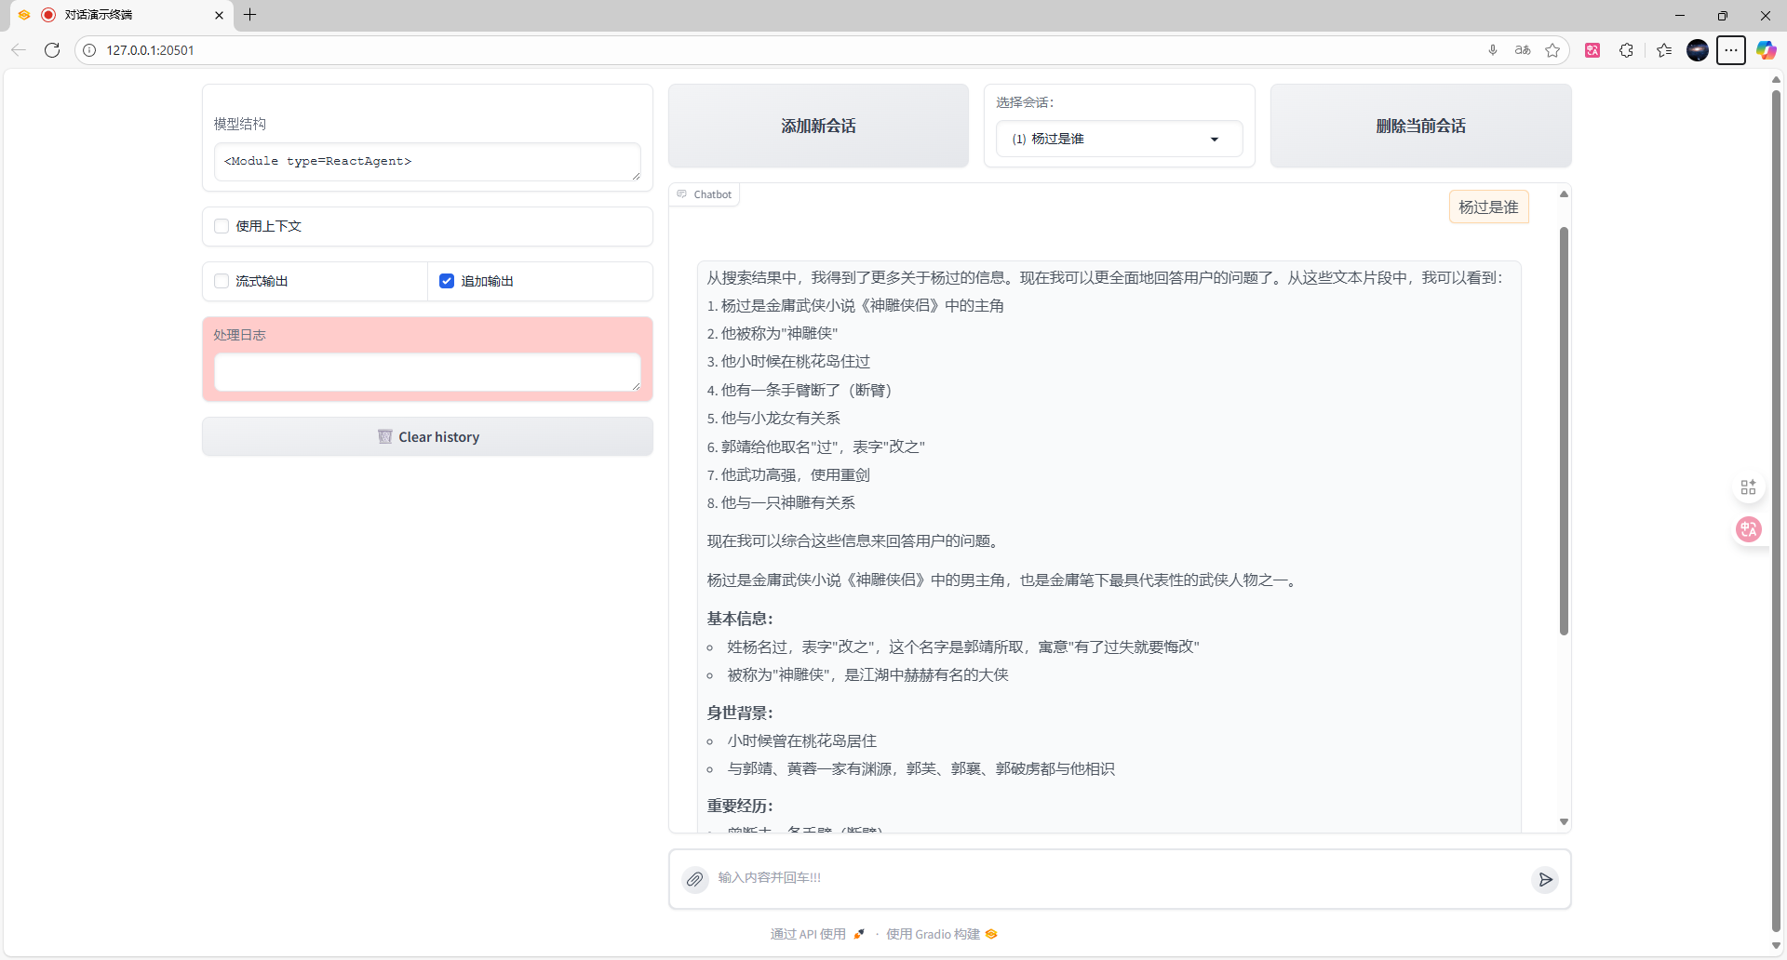Click the trash icon on Clear history
This screenshot has height=960, width=1787.
385,436
